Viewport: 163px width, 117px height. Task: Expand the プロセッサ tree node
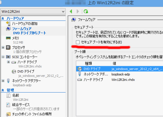click(3, 47)
